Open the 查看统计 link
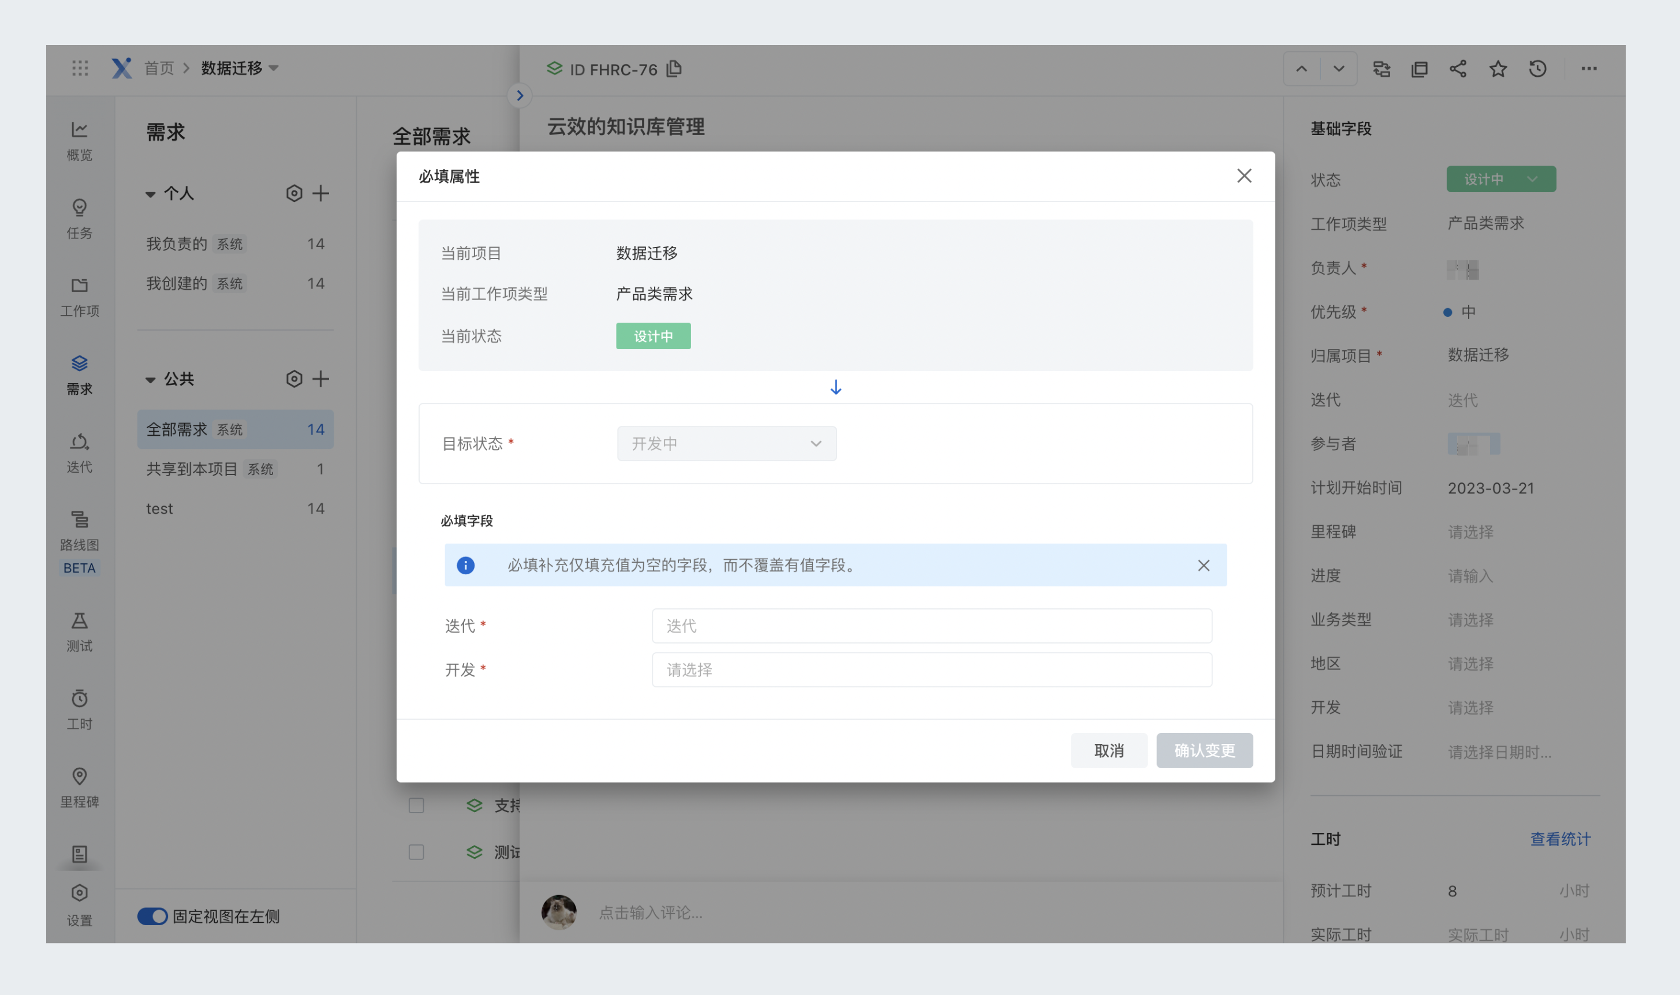The height and width of the screenshot is (995, 1680). [x=1560, y=839]
